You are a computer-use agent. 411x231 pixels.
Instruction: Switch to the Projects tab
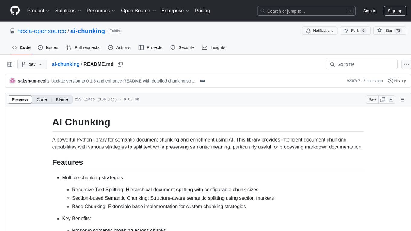[x=150, y=47]
